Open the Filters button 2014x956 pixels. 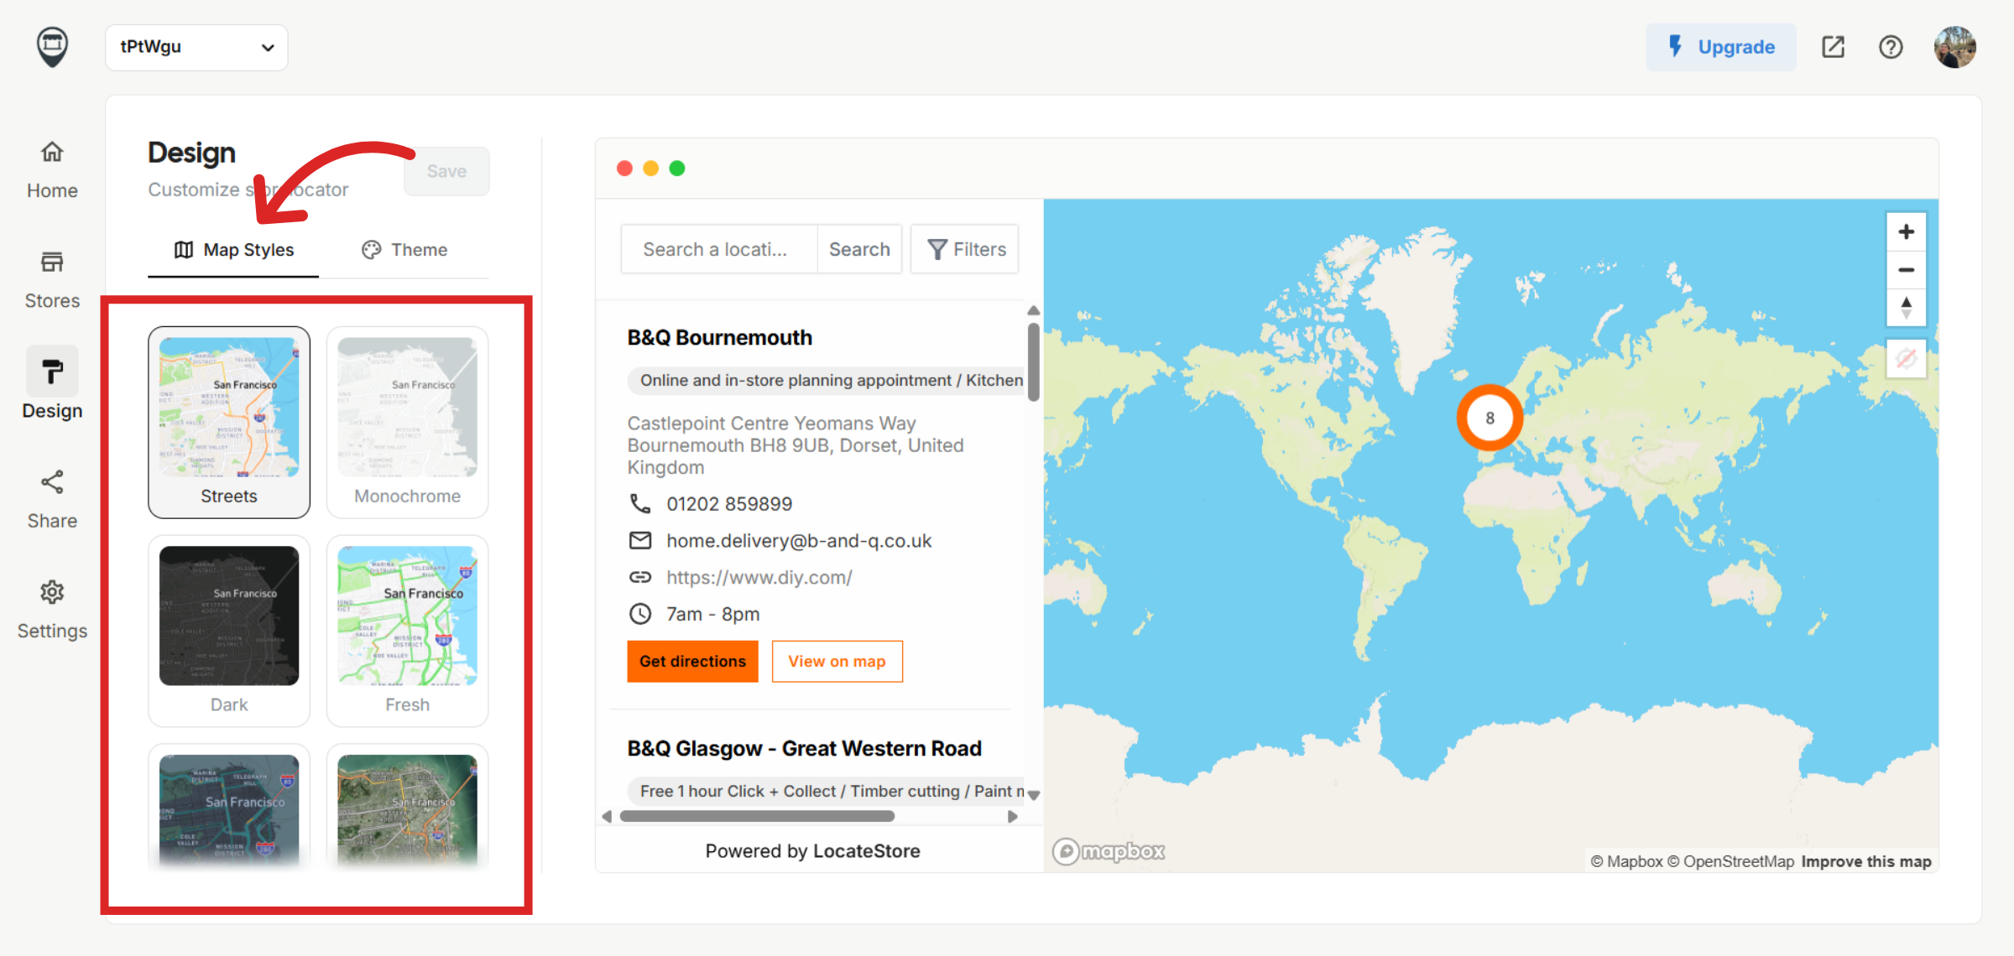(965, 249)
